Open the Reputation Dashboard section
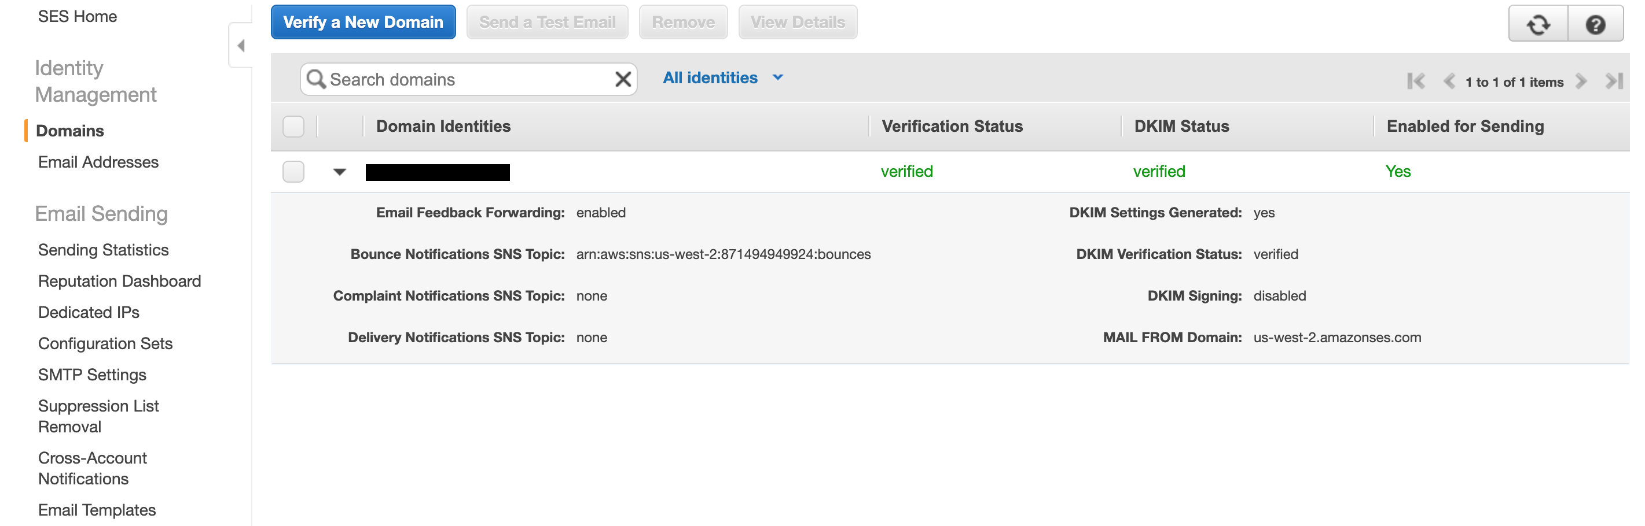1645x526 pixels. click(x=119, y=280)
